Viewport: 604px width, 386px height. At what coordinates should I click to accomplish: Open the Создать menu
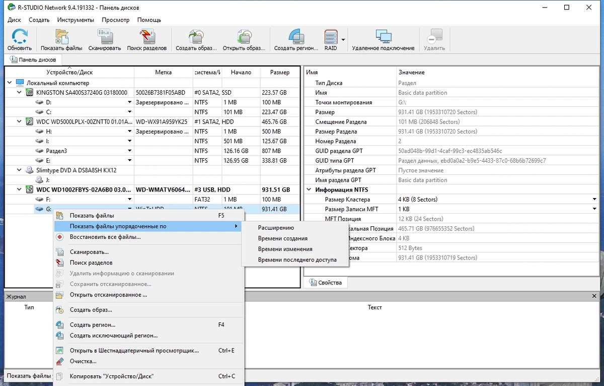[x=39, y=20]
